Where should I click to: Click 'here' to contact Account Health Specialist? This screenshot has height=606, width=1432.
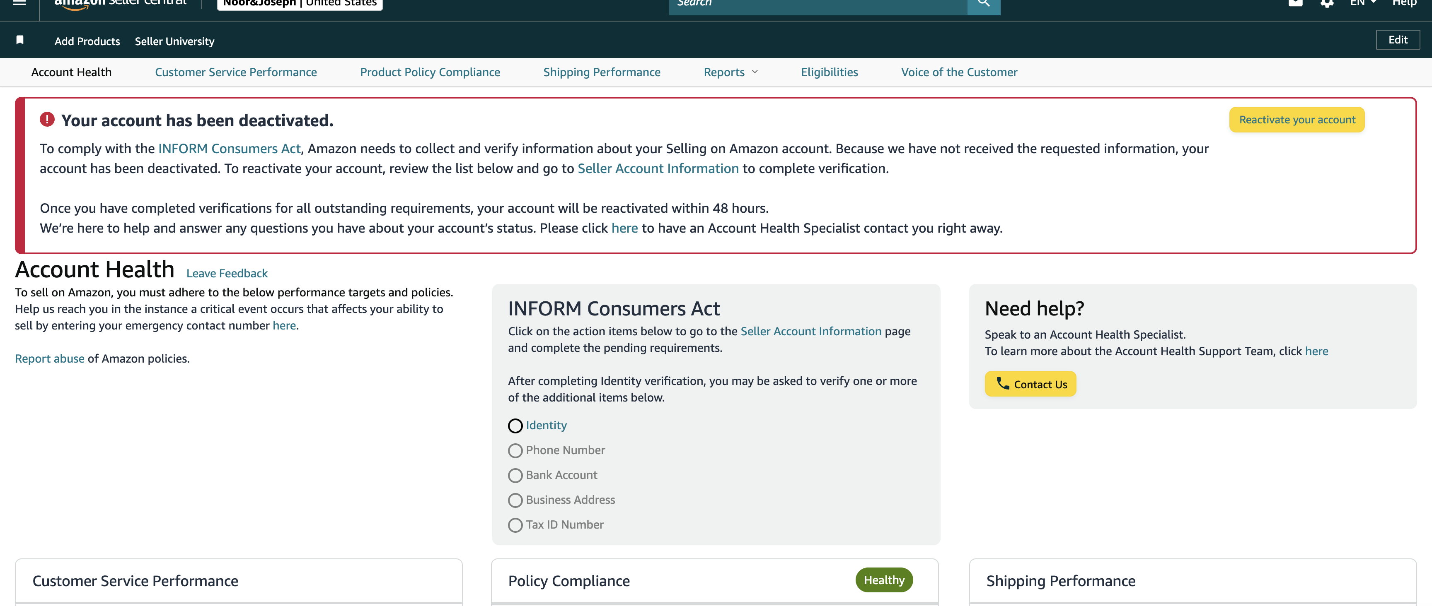click(x=624, y=228)
